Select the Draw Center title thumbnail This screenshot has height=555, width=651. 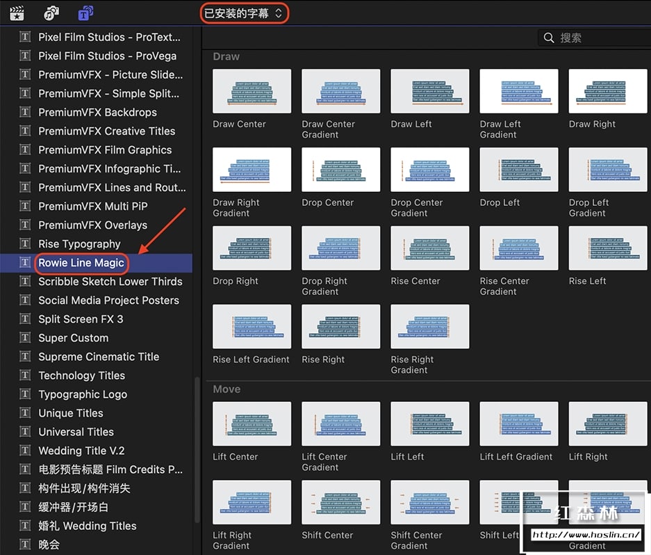click(x=252, y=91)
